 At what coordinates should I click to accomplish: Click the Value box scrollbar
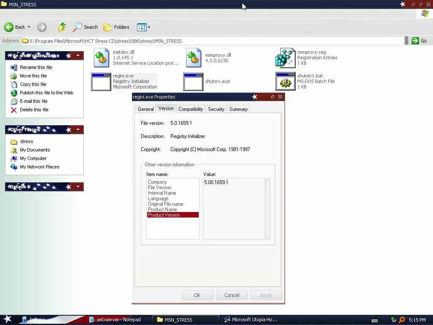267,209
